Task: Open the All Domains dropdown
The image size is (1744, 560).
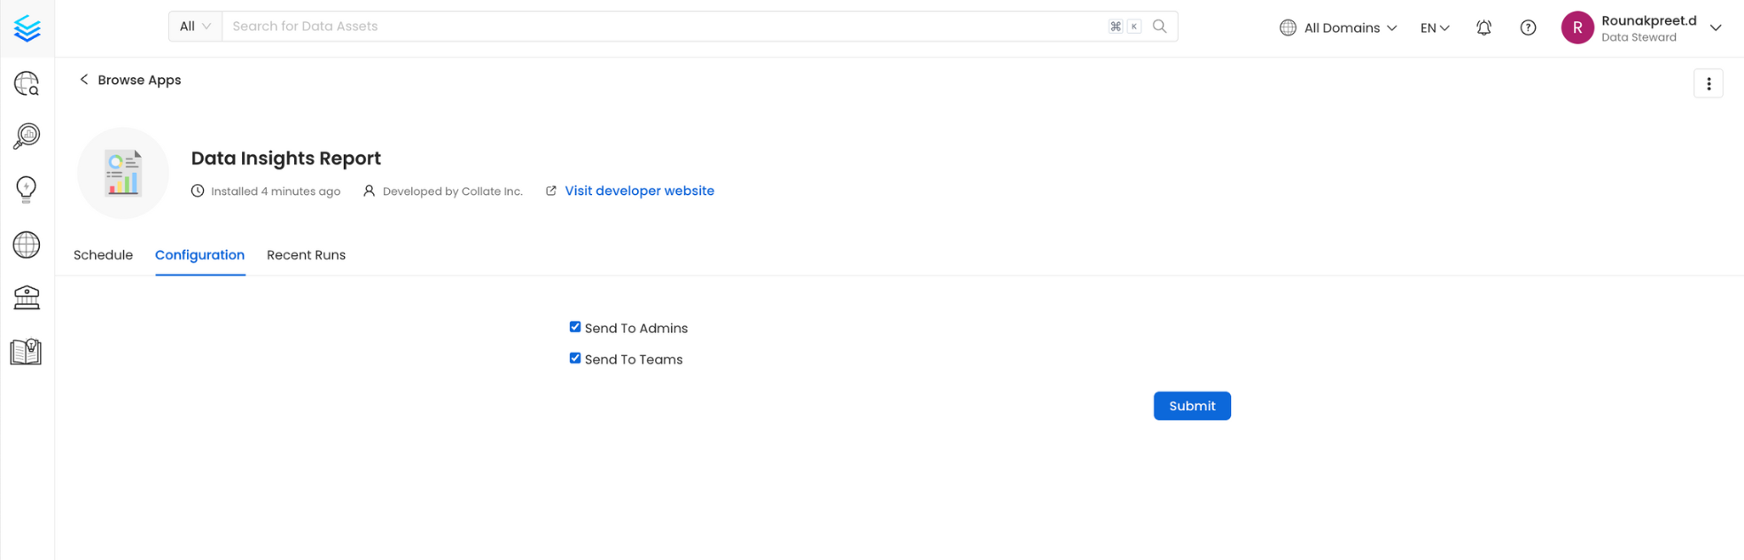Action: click(1338, 27)
